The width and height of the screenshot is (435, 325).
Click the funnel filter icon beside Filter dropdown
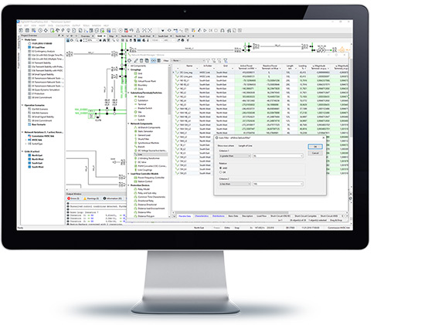pos(208,60)
